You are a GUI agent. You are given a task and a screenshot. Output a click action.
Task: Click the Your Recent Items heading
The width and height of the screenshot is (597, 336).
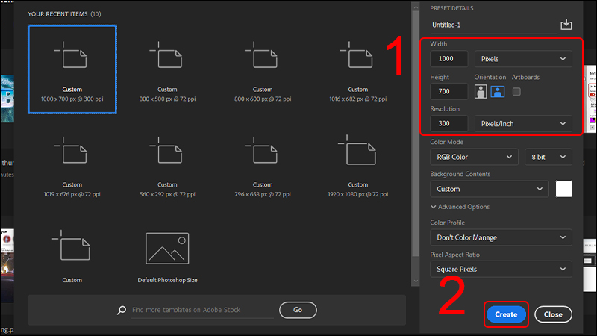click(x=64, y=14)
